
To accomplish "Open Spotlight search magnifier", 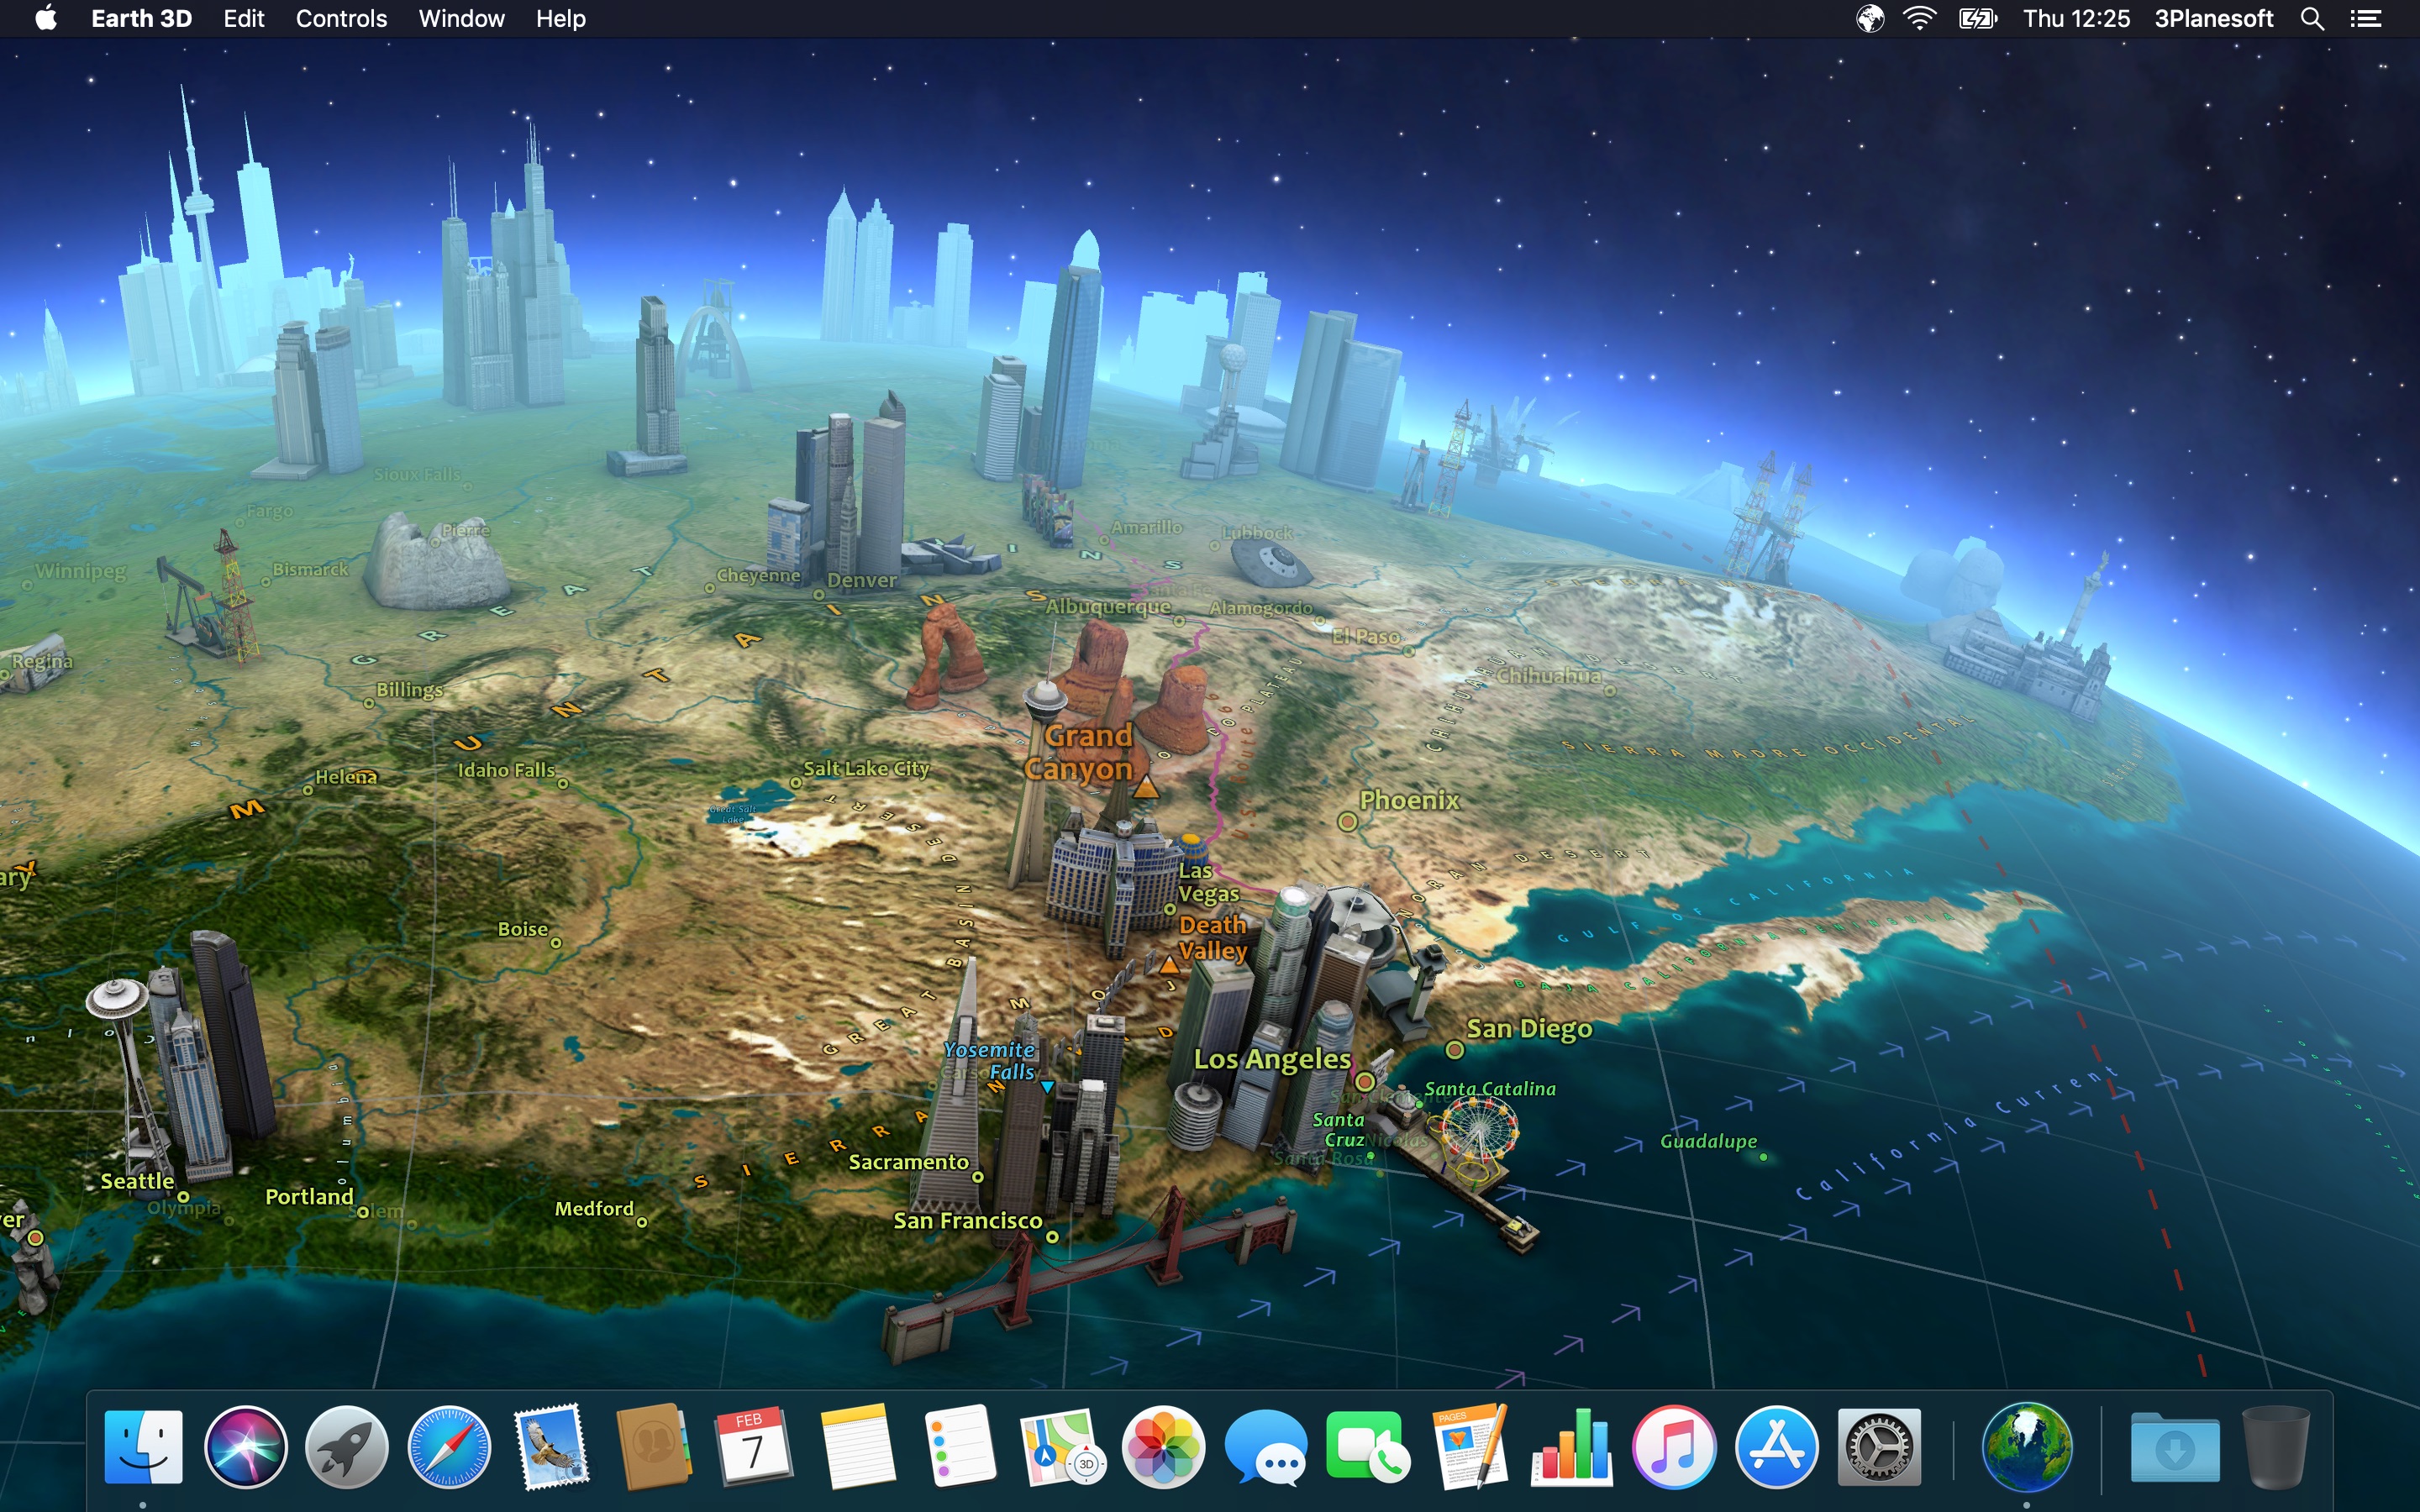I will pyautogui.click(x=2312, y=18).
